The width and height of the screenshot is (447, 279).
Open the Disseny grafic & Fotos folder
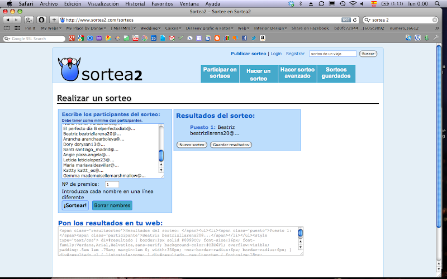click(210, 28)
